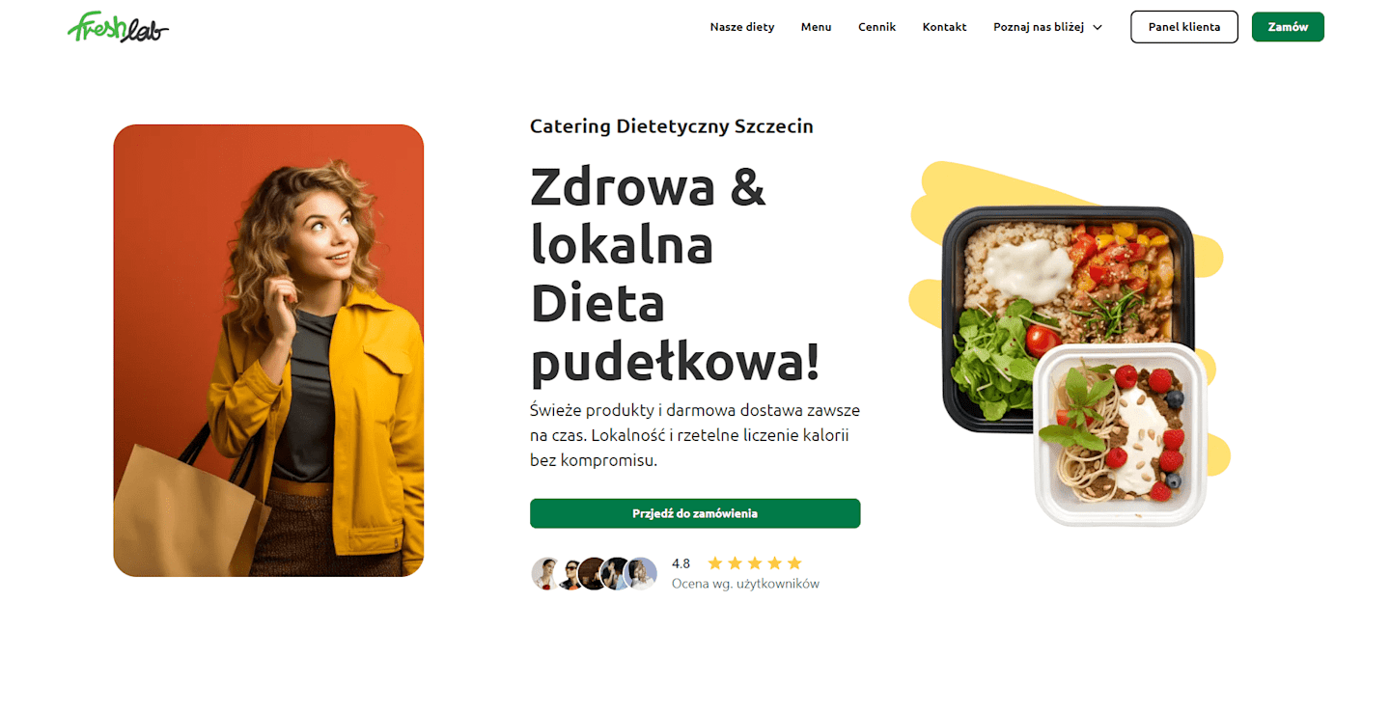The height and width of the screenshot is (713, 1390).
Task: Click the meal boxes food image
Action: (1070, 349)
